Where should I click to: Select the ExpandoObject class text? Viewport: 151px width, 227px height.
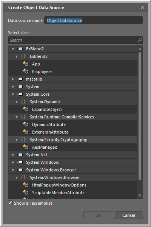click(47, 109)
